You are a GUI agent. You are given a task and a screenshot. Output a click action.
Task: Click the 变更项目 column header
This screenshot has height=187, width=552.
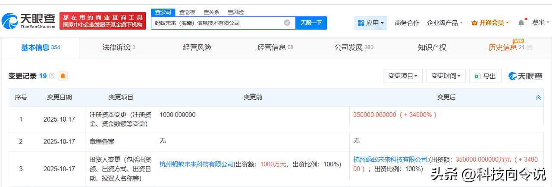coord(121,98)
